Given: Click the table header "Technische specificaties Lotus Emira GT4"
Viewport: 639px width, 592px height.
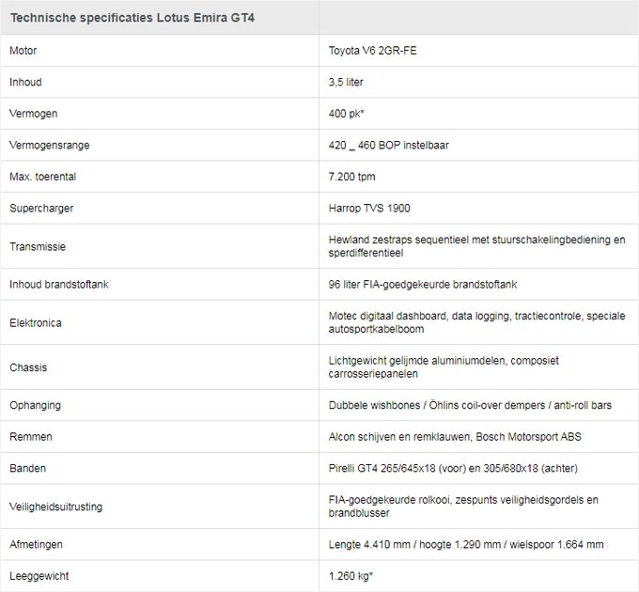Looking at the screenshot, I should [132, 18].
